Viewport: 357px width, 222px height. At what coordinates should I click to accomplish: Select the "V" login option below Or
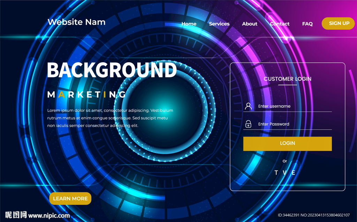click(284, 173)
